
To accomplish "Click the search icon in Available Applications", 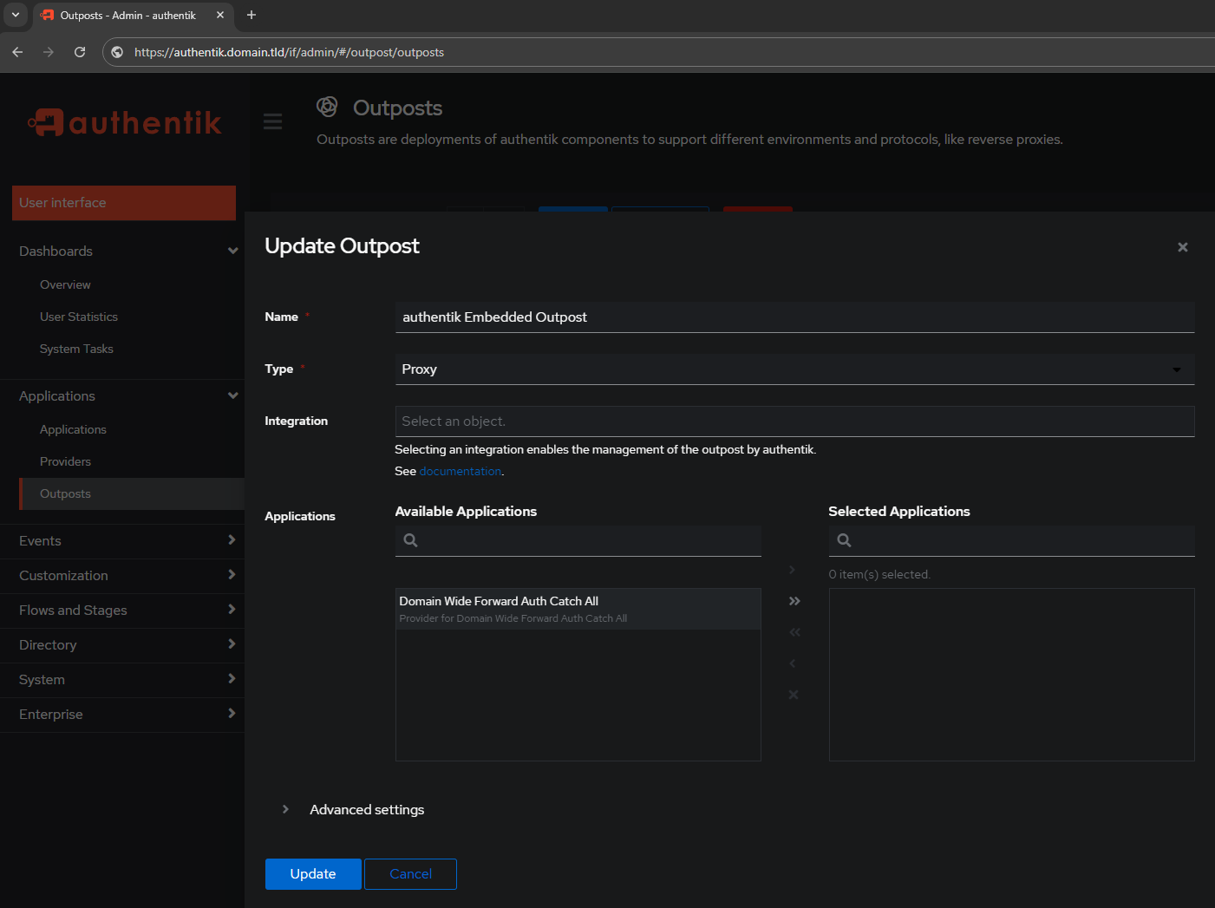I will [x=411, y=540].
